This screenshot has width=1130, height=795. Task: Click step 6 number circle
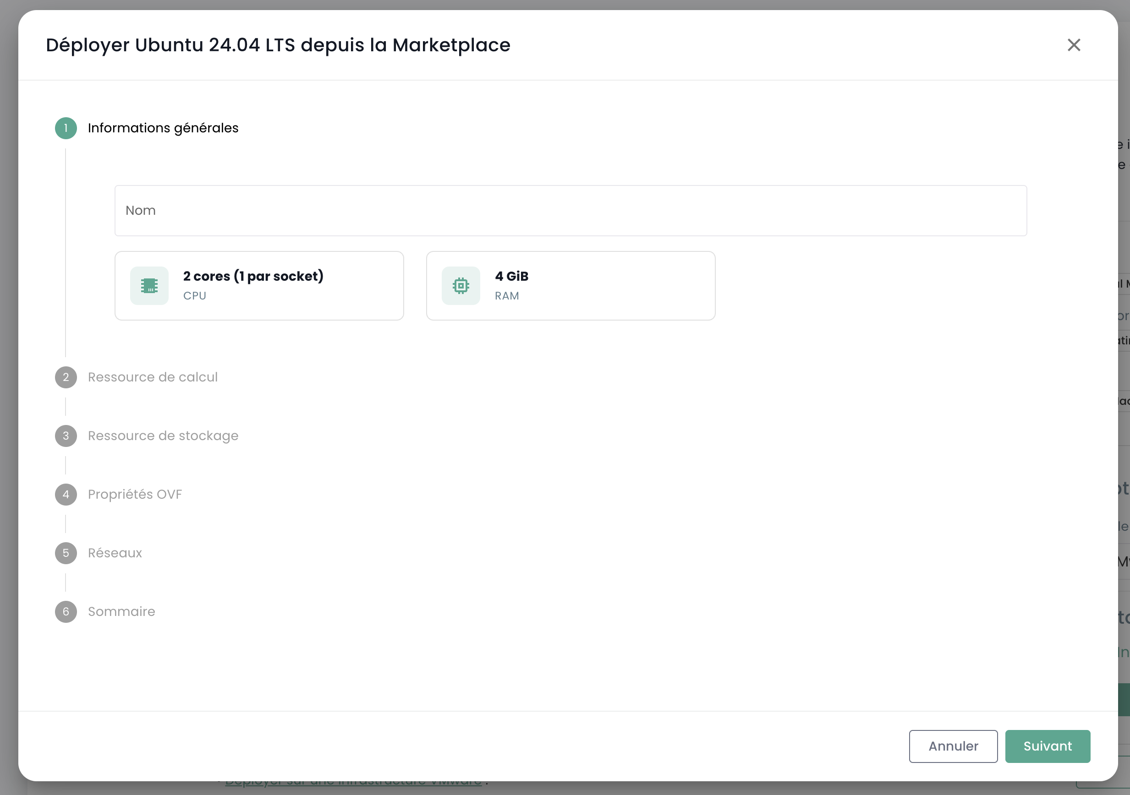tap(66, 611)
